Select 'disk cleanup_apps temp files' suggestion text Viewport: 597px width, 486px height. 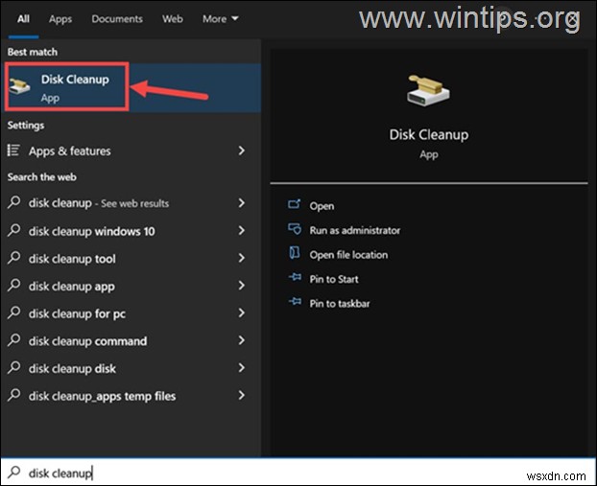(x=102, y=396)
